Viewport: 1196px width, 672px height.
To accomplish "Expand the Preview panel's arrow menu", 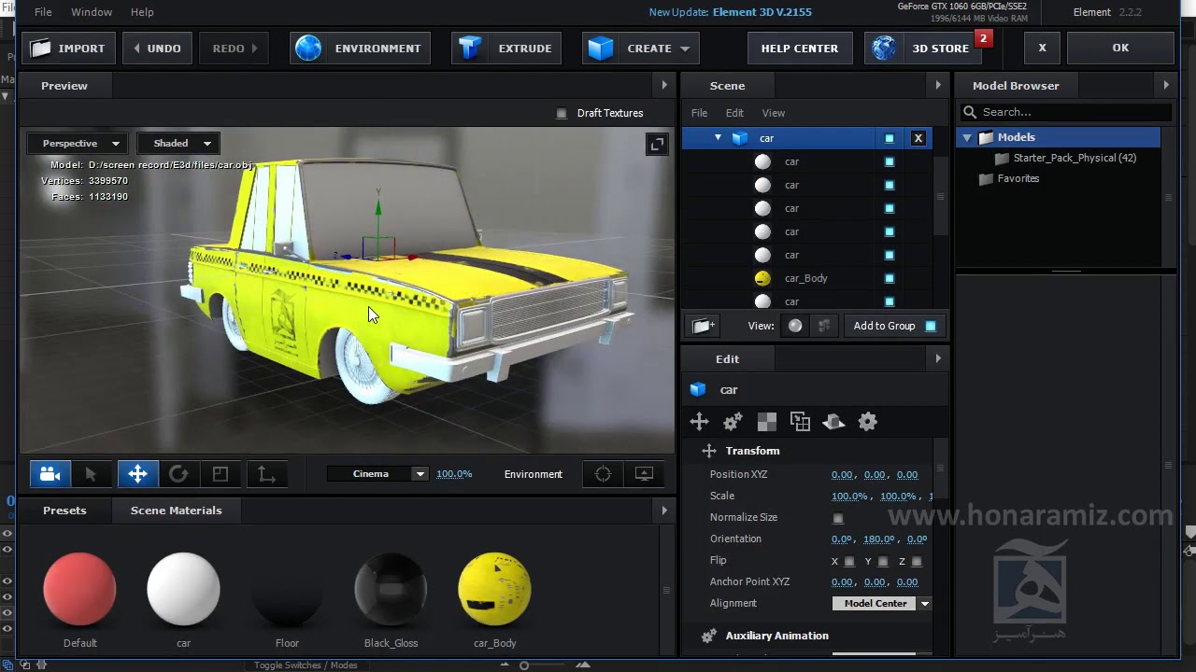I will point(664,85).
